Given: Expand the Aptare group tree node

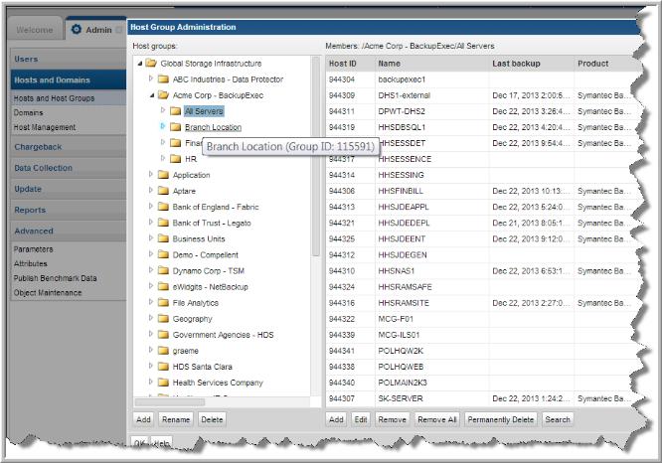Looking at the screenshot, I should click(x=151, y=191).
